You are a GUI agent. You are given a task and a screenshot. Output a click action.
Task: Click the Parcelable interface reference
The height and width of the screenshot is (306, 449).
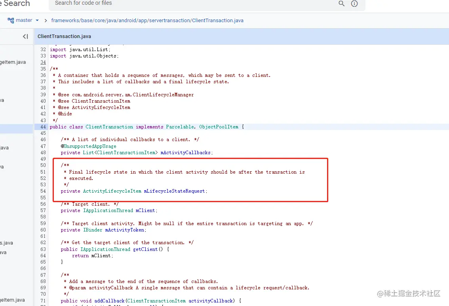pos(180,127)
